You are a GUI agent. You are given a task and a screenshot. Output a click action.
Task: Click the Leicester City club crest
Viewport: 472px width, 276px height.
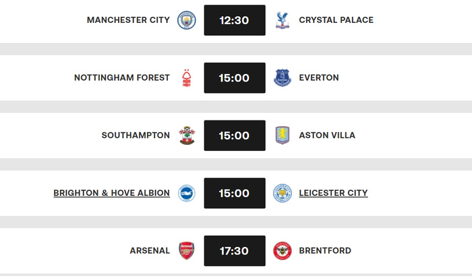(282, 193)
